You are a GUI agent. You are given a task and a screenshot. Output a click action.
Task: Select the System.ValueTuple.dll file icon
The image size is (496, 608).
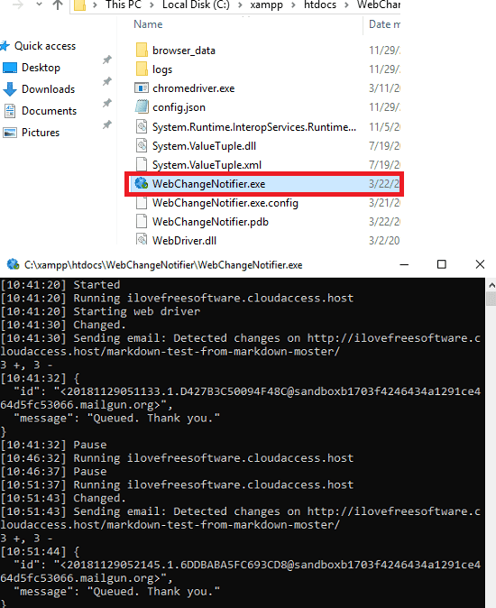click(x=142, y=145)
